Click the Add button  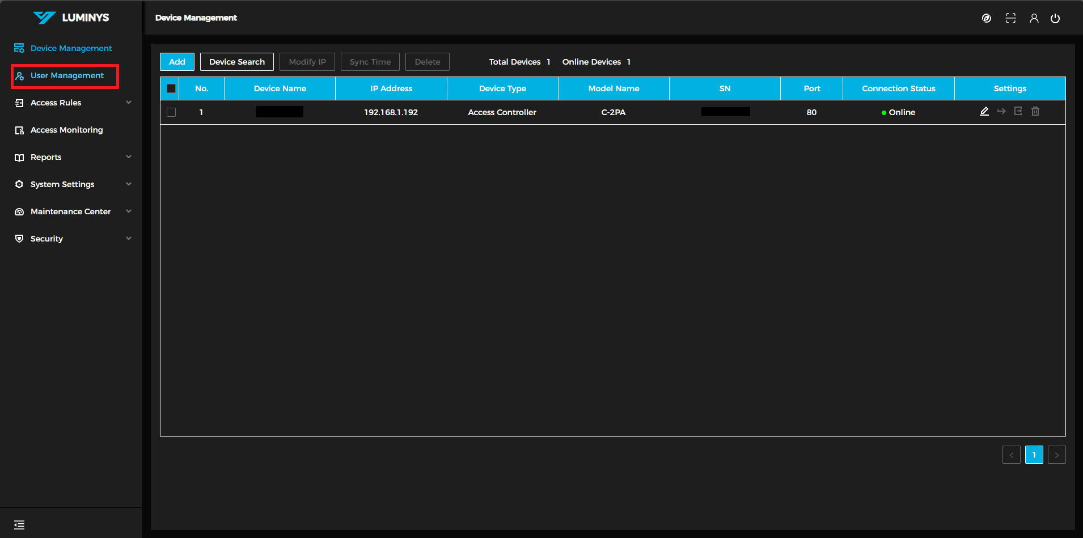177,62
